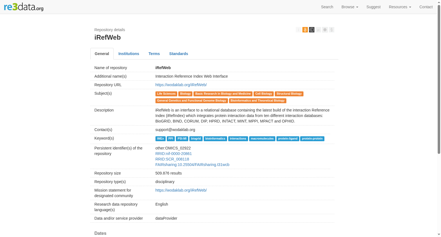The height and width of the screenshot is (237, 441).
Task: Click the re3data.org logo
Action: (x=24, y=7)
